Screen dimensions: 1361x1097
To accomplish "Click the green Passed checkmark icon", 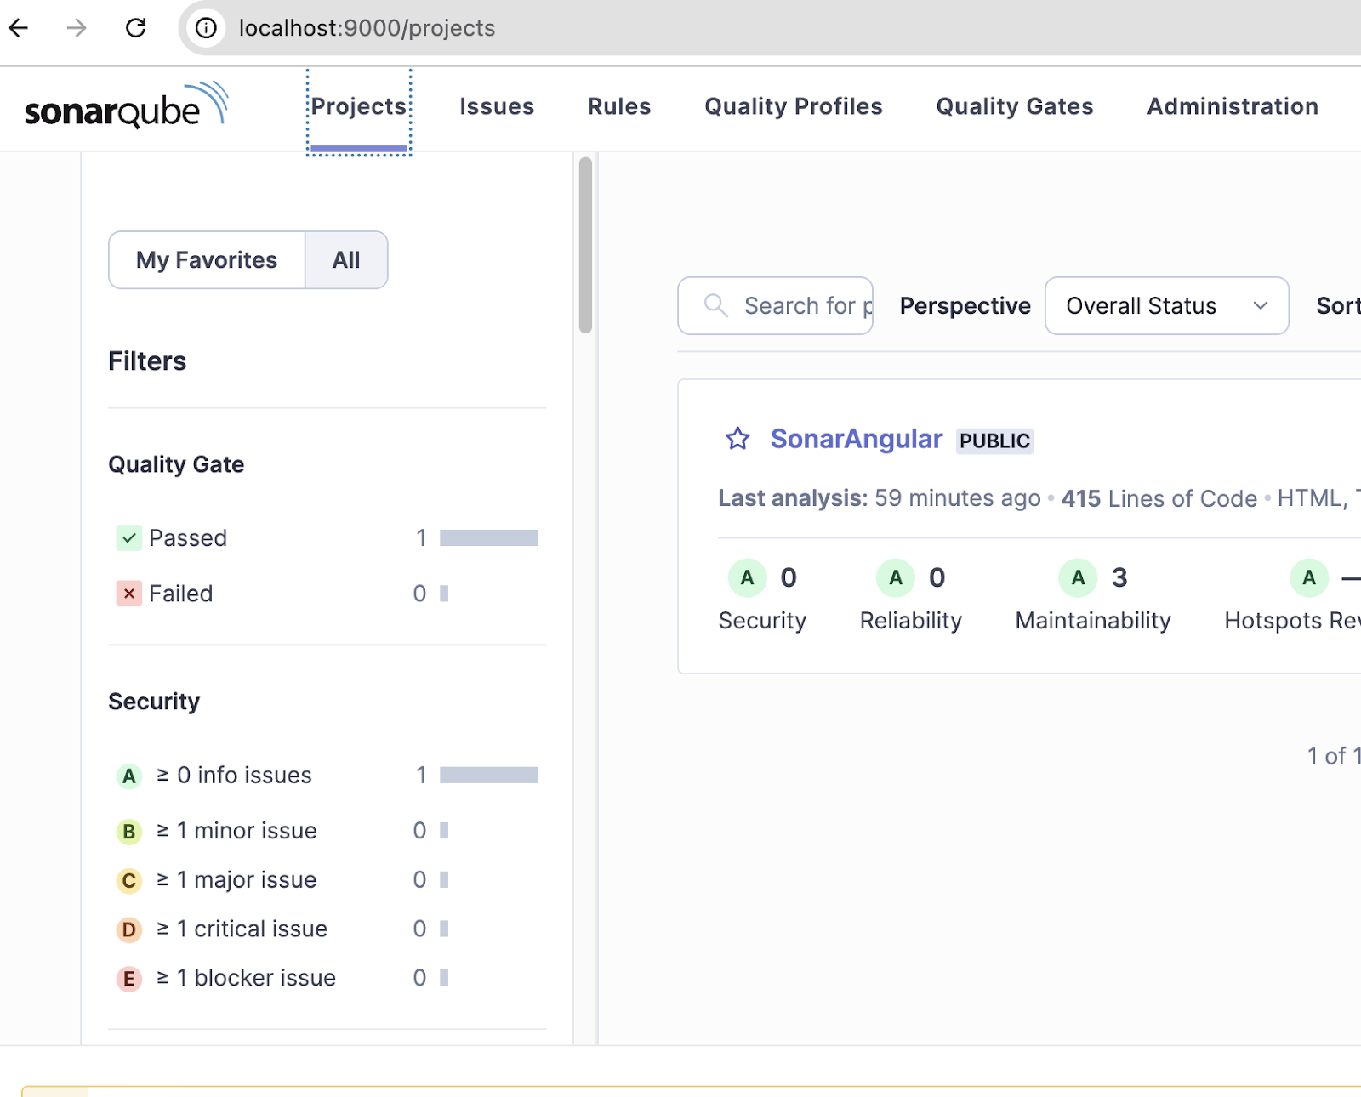I will click(x=129, y=538).
